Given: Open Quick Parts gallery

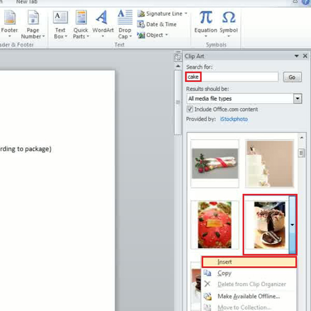Looking at the screenshot, I should [81, 24].
